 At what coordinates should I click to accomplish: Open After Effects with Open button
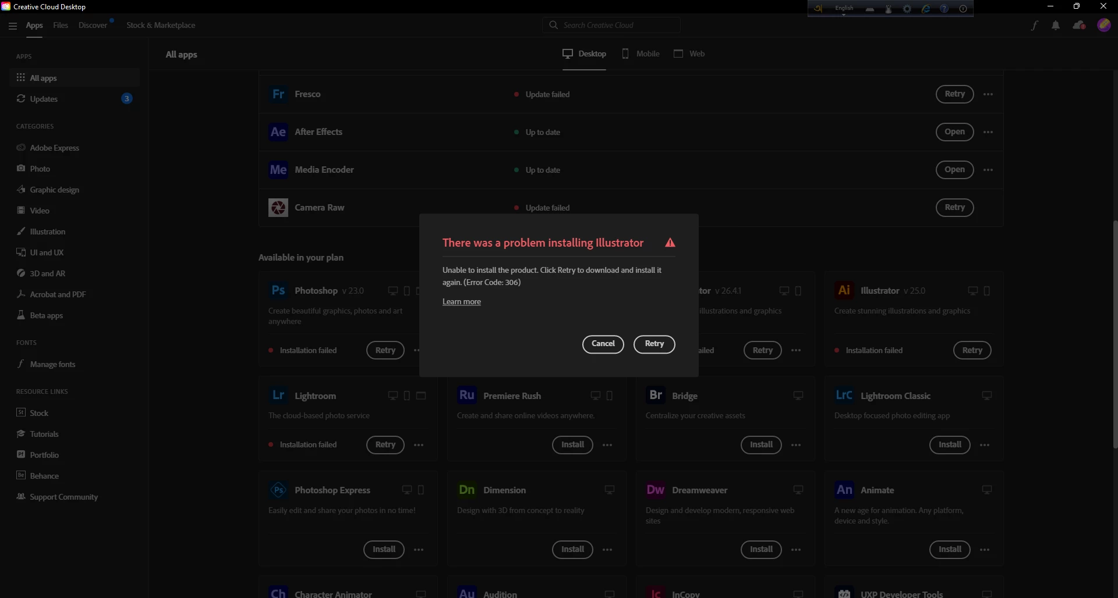pyautogui.click(x=954, y=132)
